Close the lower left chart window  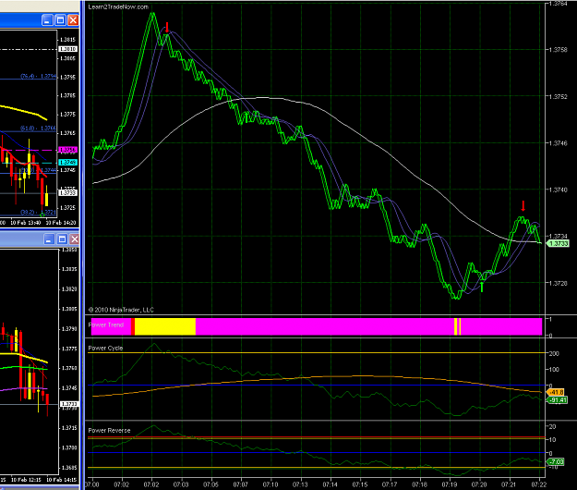point(75,239)
